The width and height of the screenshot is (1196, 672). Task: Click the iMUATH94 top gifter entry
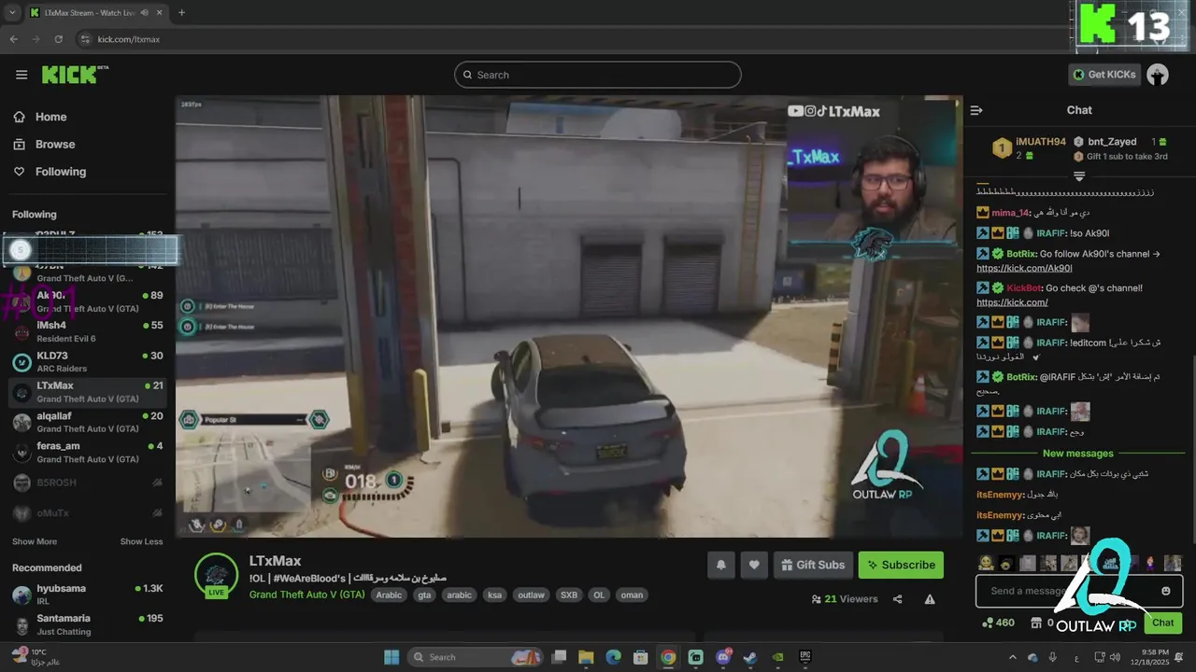[1028, 147]
